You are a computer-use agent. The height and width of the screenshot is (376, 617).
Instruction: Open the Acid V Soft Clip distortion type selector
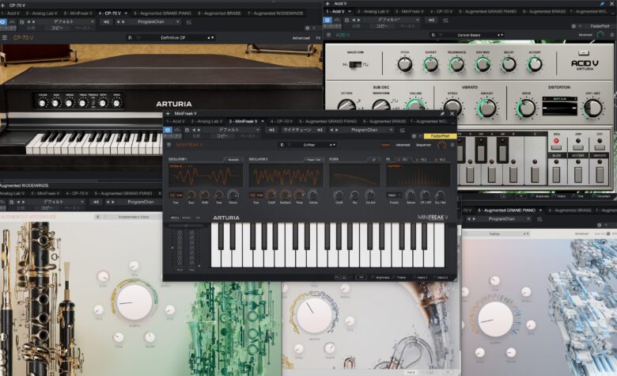click(x=560, y=99)
